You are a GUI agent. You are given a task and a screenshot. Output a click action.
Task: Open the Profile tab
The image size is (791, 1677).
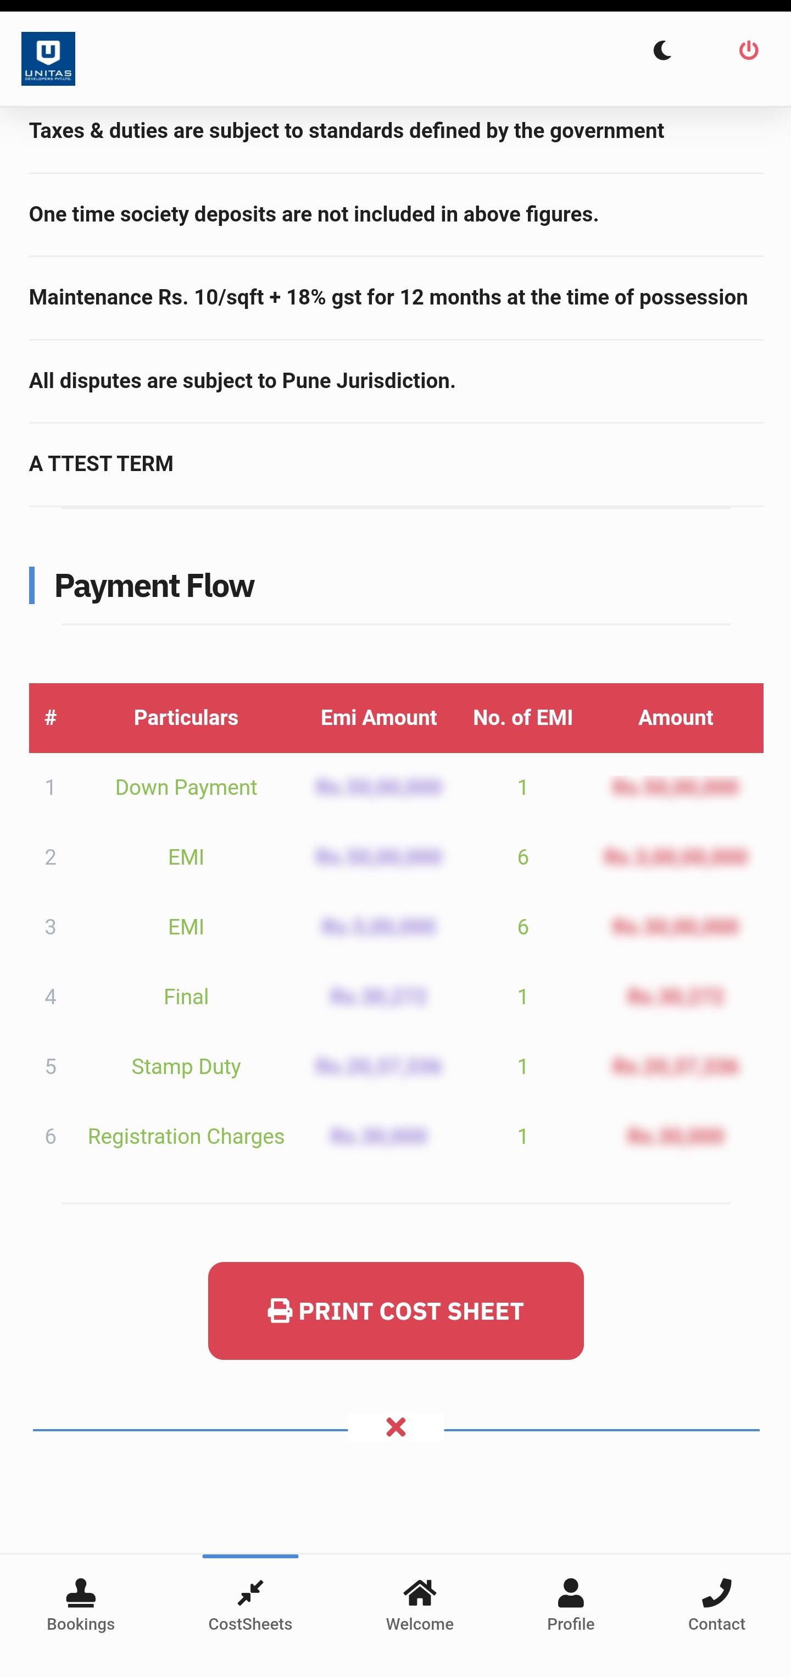[x=571, y=1606]
